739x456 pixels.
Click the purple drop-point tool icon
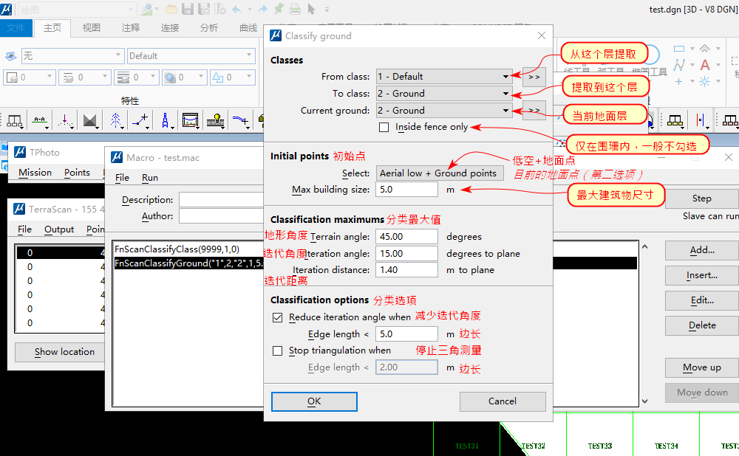point(65,121)
